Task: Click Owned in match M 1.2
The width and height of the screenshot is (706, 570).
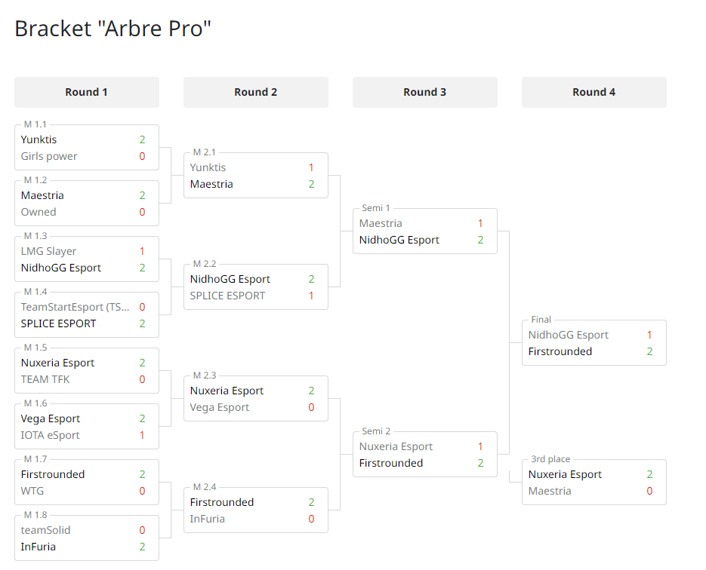Action: 39,212
